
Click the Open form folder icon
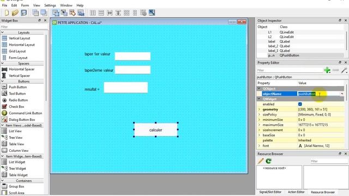click(x=15, y=13)
